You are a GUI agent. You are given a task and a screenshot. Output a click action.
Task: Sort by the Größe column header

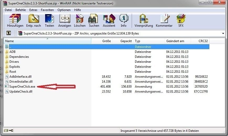coord(102,41)
